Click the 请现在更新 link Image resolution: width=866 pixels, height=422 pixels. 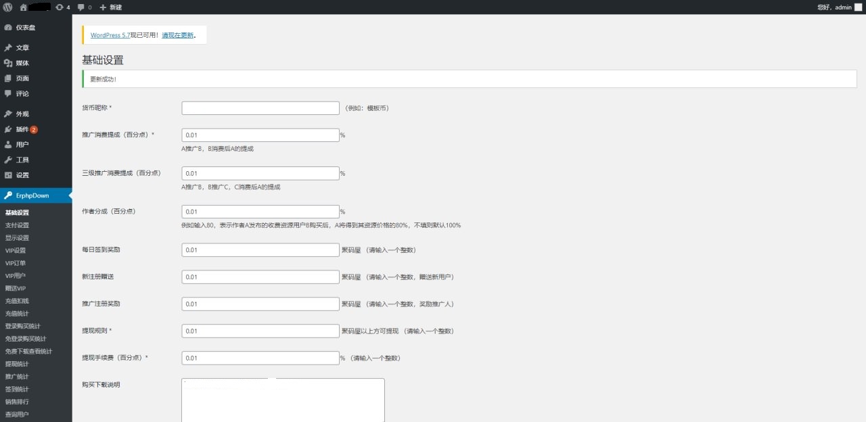[178, 35]
